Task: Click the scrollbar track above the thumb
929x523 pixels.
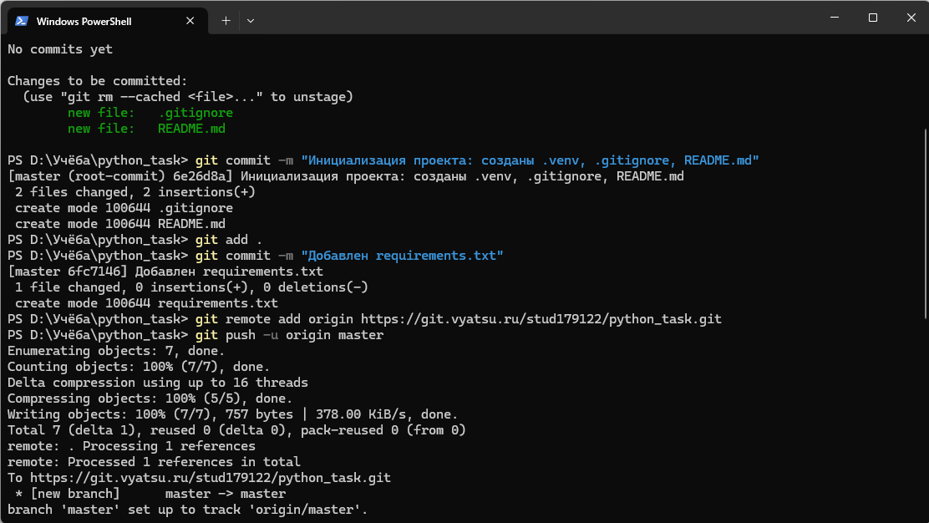Action: coord(923,84)
